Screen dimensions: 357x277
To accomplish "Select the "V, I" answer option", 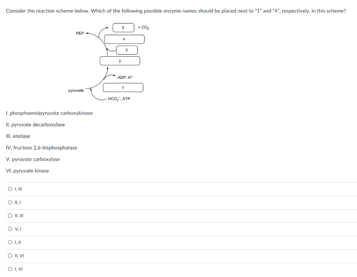I will click(10, 229).
